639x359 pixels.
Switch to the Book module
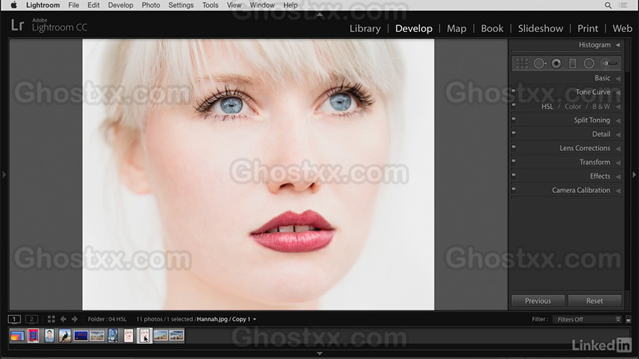point(492,28)
